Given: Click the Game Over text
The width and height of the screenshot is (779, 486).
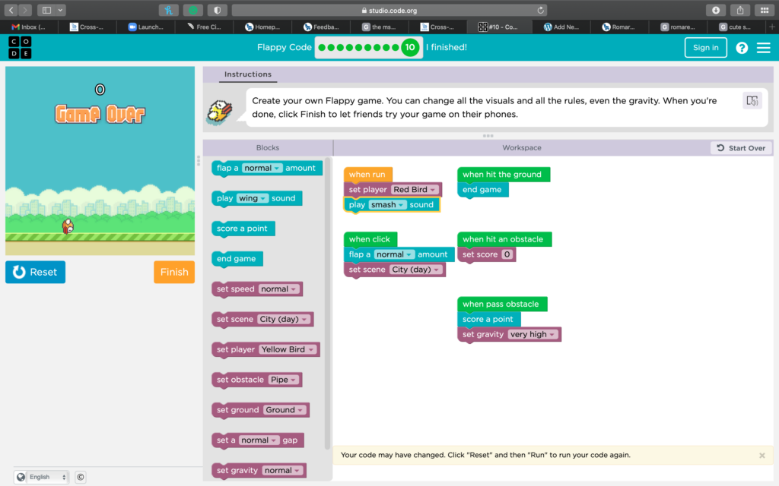Looking at the screenshot, I should (100, 114).
